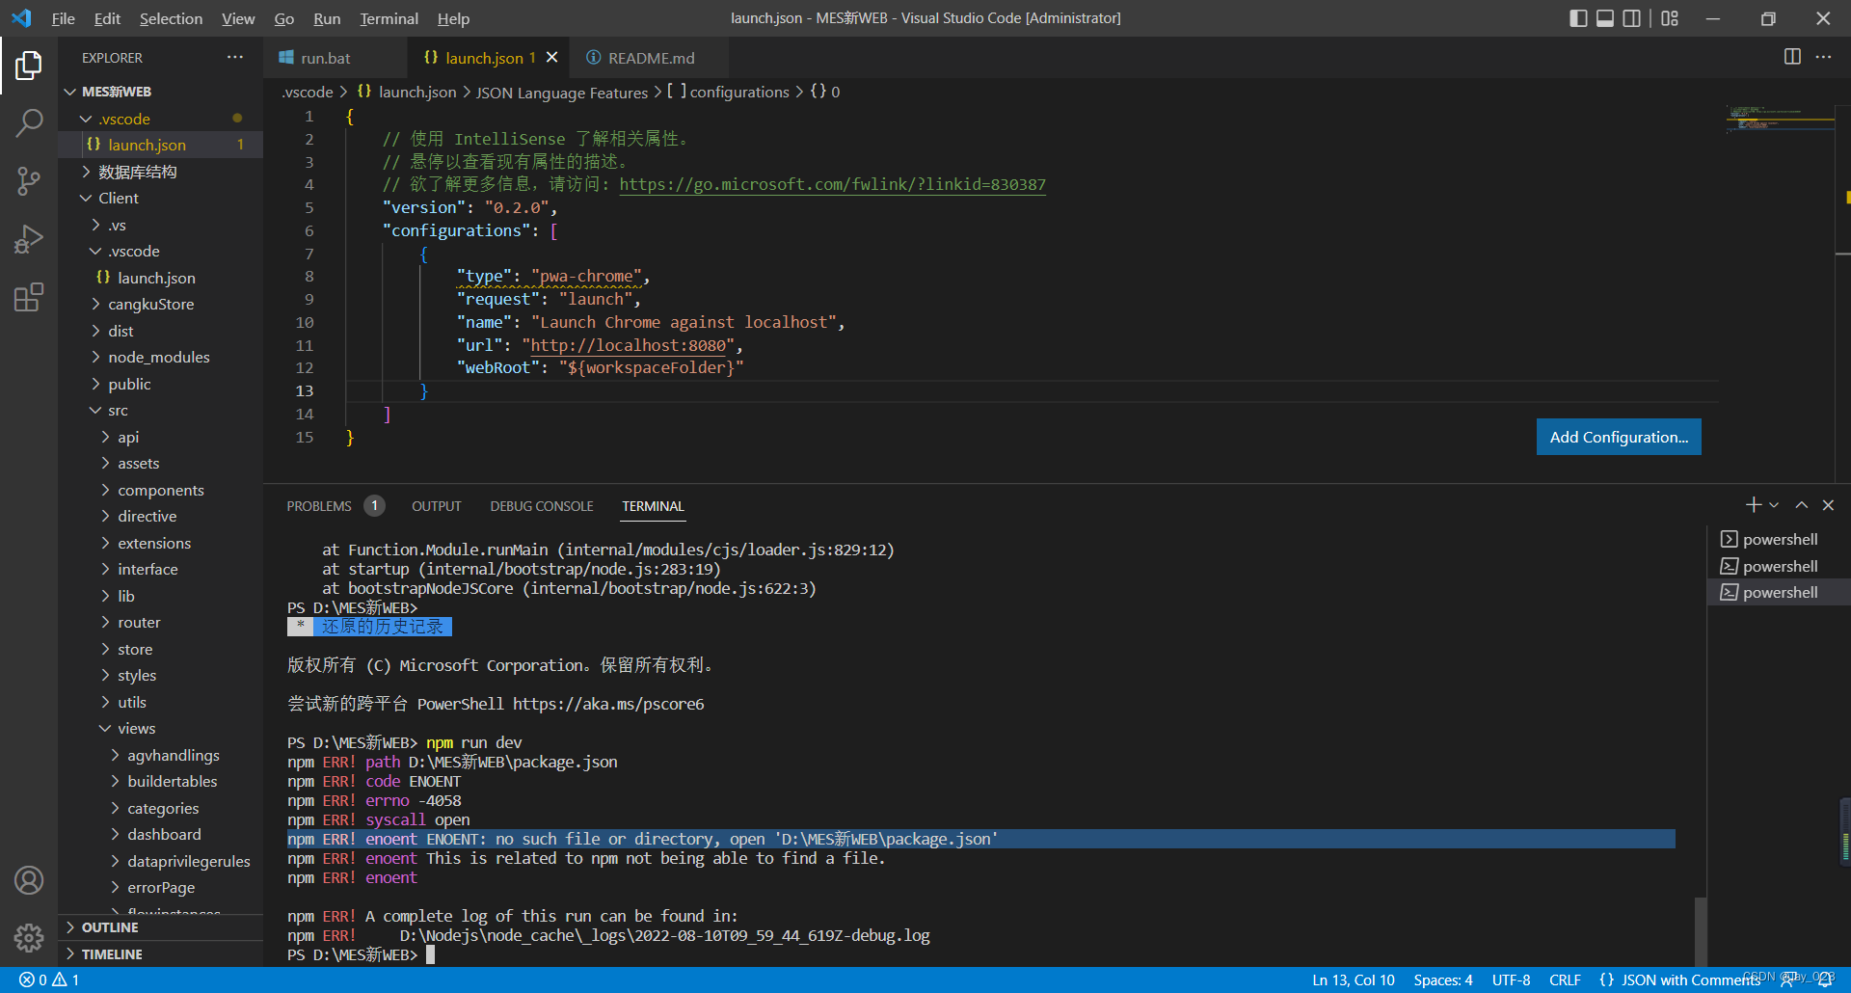Switch to the run.bat tab
Viewport: 1851px width, 993px height.
335,58
